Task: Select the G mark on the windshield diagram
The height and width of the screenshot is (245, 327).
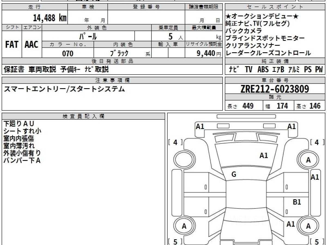Action: [234, 174]
